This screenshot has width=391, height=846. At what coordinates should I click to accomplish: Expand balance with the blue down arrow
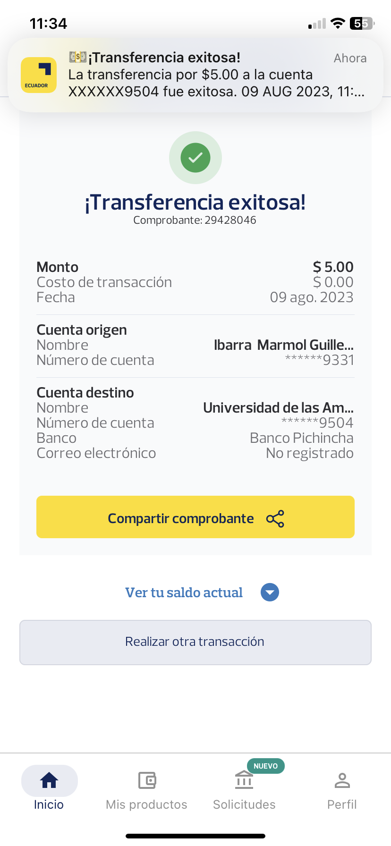[x=270, y=592]
